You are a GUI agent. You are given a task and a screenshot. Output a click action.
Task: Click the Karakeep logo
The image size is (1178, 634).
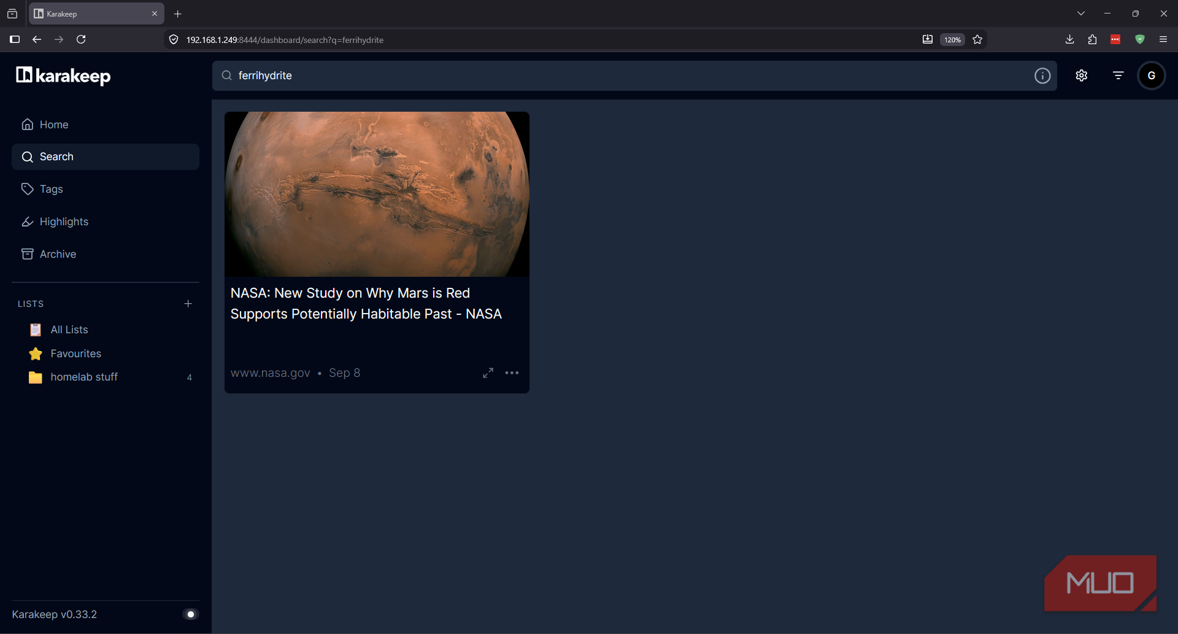(63, 75)
